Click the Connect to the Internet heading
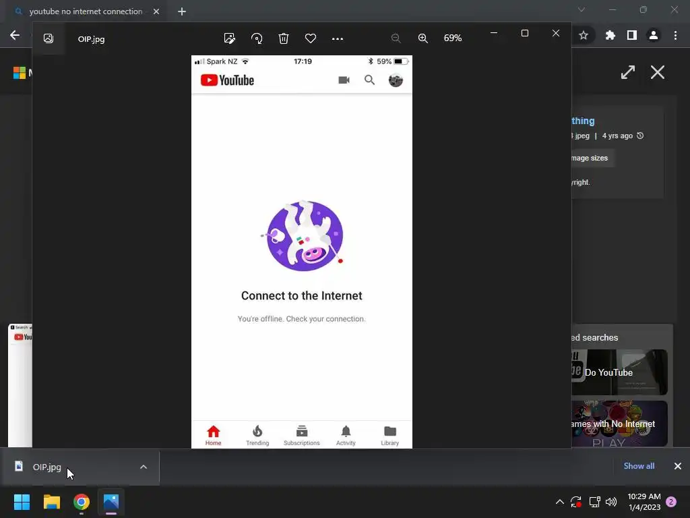This screenshot has width=690, height=518. [301, 295]
